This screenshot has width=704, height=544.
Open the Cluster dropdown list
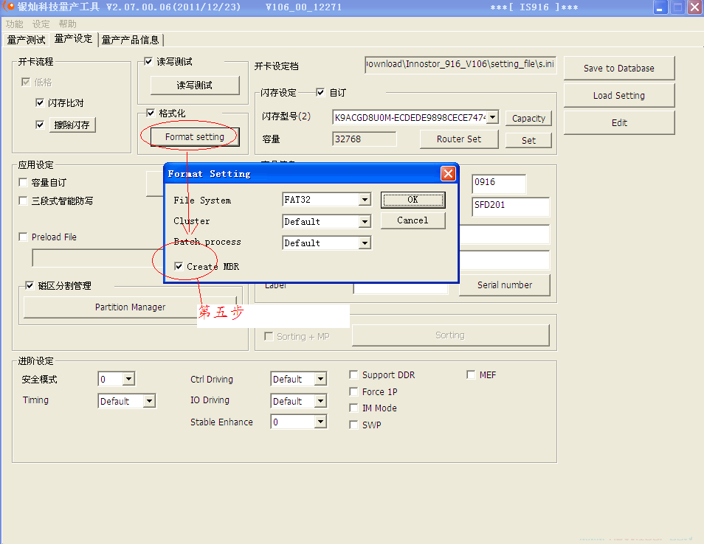point(364,221)
